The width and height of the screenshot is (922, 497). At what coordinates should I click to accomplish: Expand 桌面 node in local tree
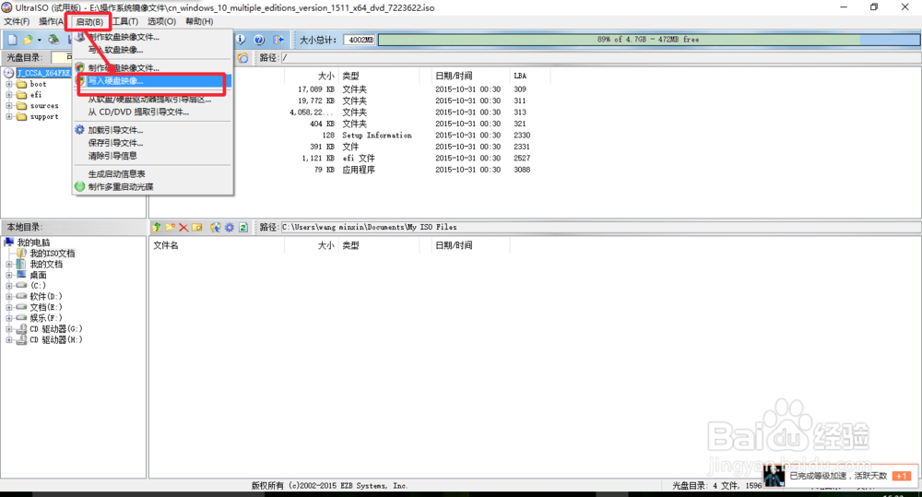pyautogui.click(x=9, y=275)
